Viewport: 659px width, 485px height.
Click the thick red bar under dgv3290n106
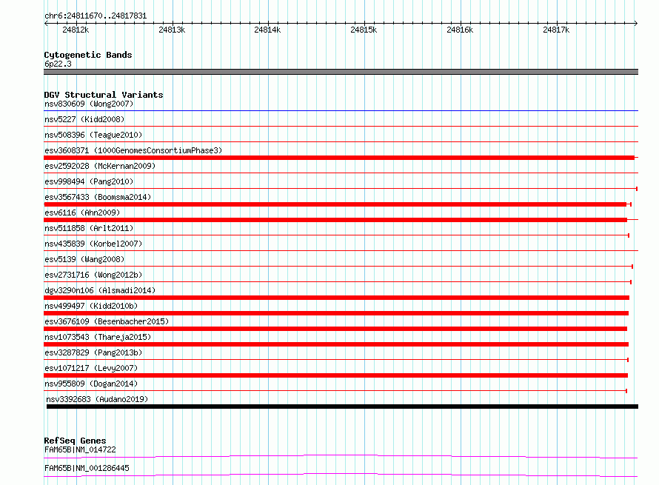pos(336,298)
